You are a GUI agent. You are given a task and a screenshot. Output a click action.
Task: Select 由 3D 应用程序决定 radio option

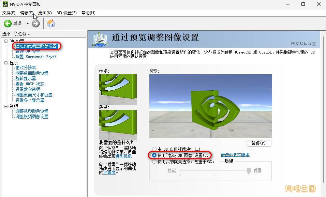click(x=154, y=149)
